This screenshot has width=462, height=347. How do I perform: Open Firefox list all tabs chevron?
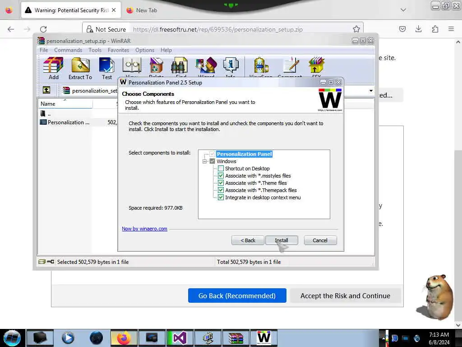tap(403, 10)
